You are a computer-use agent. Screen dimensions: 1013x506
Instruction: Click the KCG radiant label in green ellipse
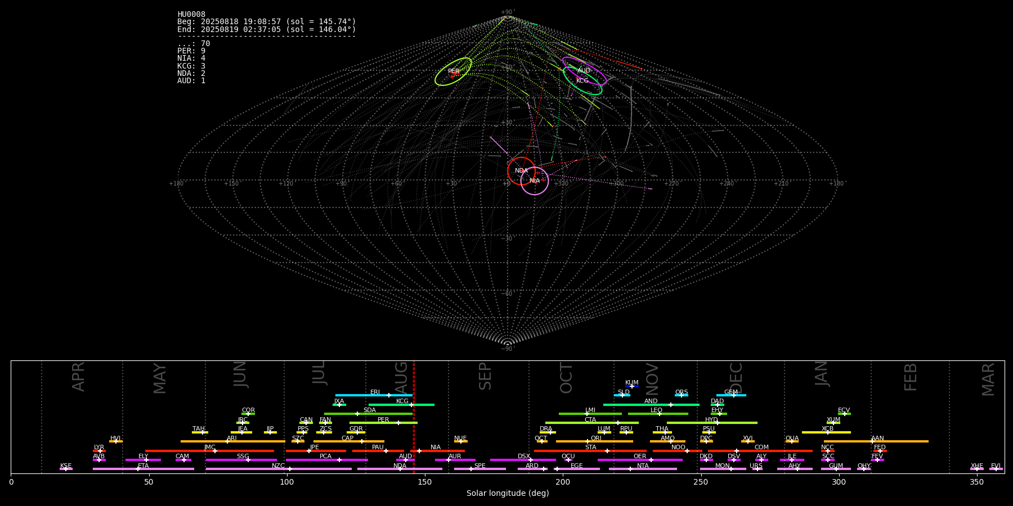[582, 81]
